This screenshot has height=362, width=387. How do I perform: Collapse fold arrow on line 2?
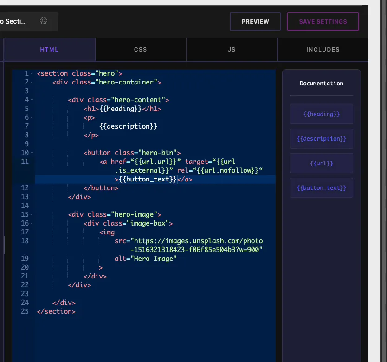coord(32,82)
